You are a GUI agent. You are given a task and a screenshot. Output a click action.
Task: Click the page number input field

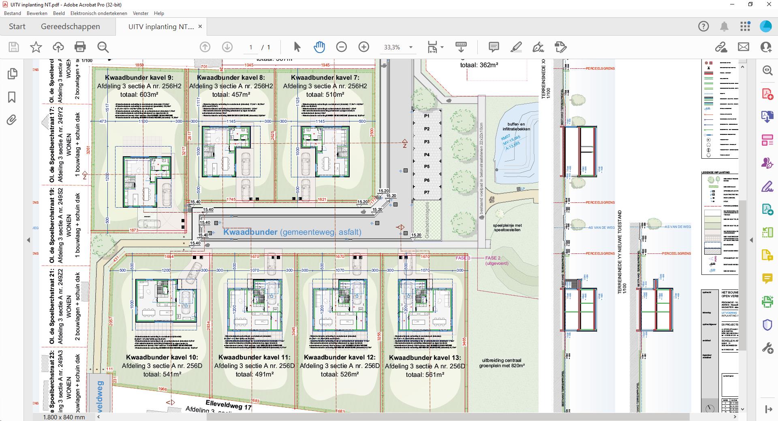click(x=251, y=47)
